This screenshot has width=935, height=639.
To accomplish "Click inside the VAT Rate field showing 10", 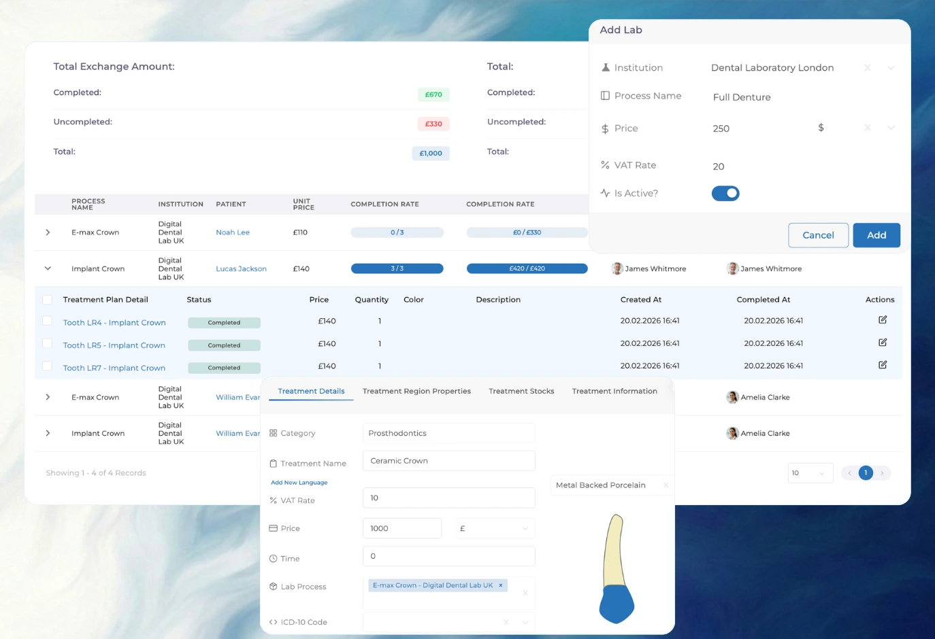I will click(448, 498).
